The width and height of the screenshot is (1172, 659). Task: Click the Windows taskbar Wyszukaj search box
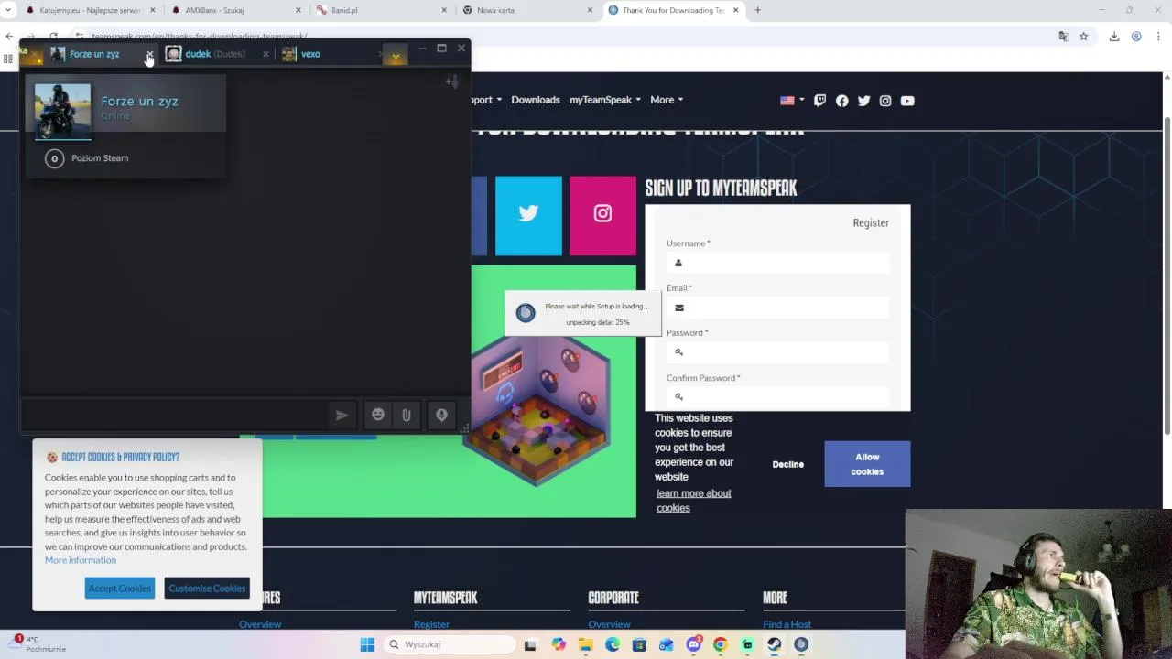[450, 644]
